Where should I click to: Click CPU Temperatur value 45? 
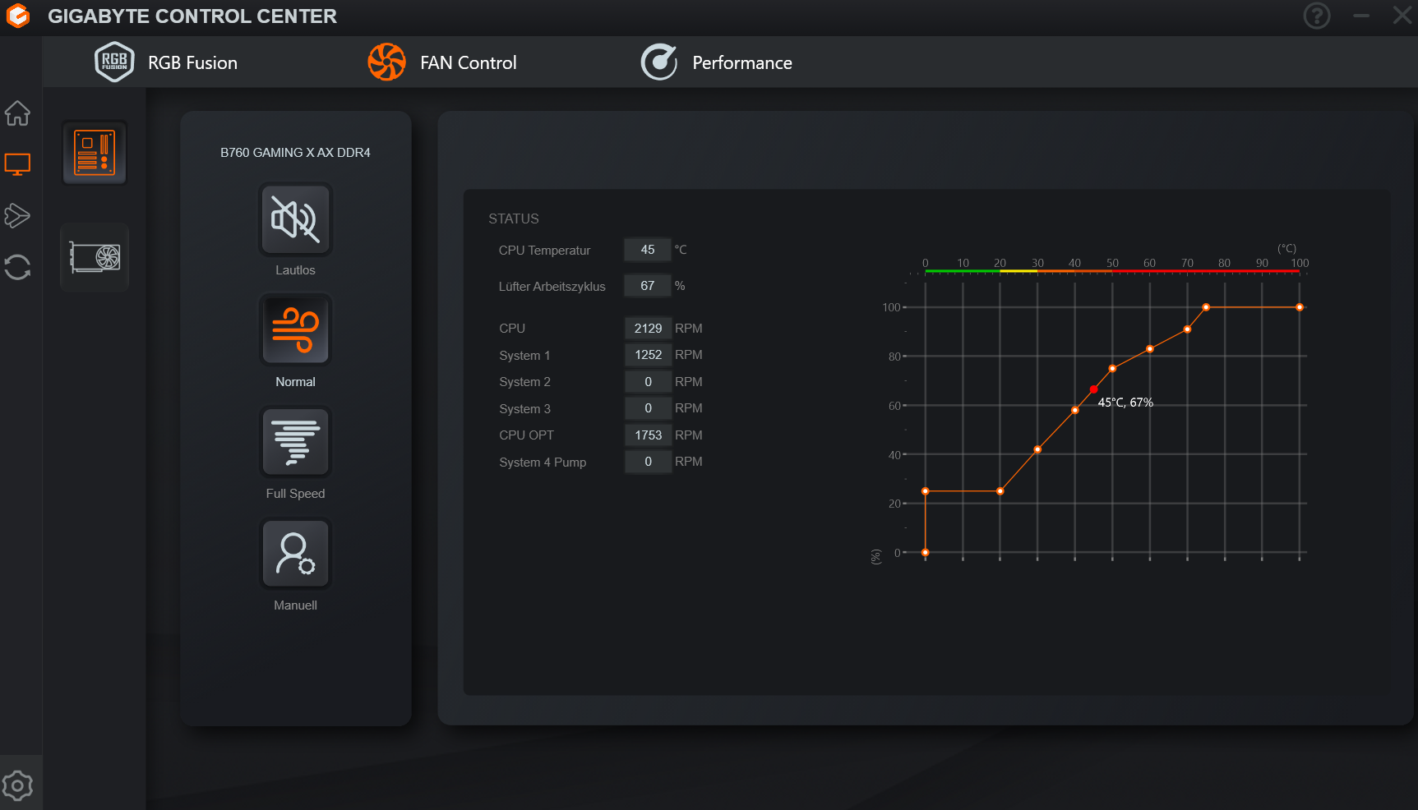[648, 250]
